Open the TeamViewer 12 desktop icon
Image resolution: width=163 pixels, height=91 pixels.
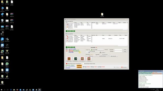(x=2, y=46)
